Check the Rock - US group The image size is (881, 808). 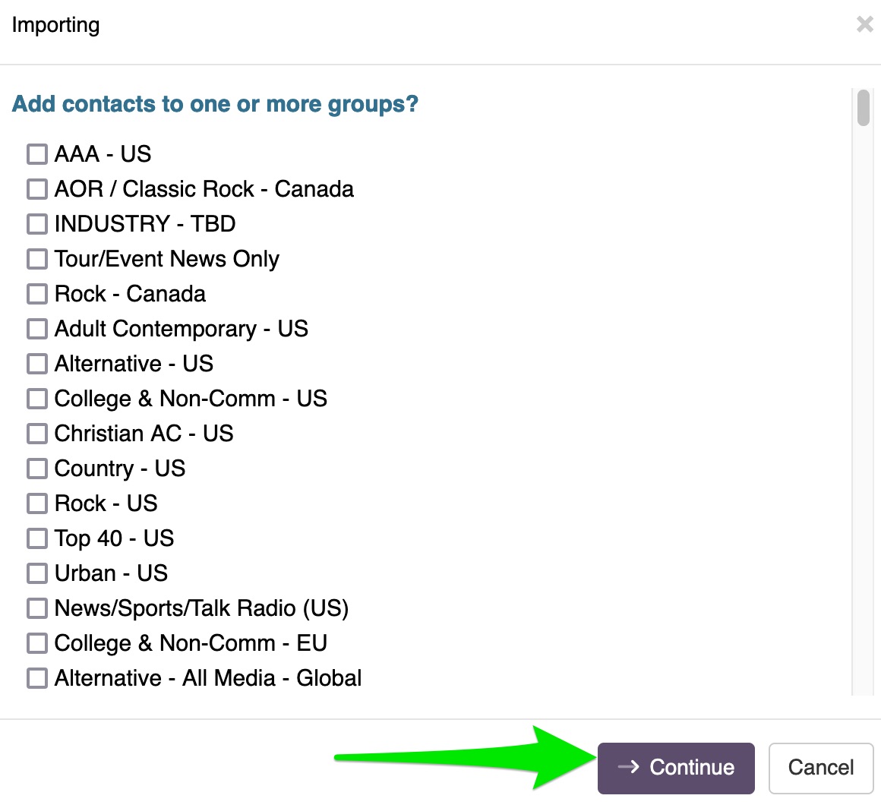[37, 503]
